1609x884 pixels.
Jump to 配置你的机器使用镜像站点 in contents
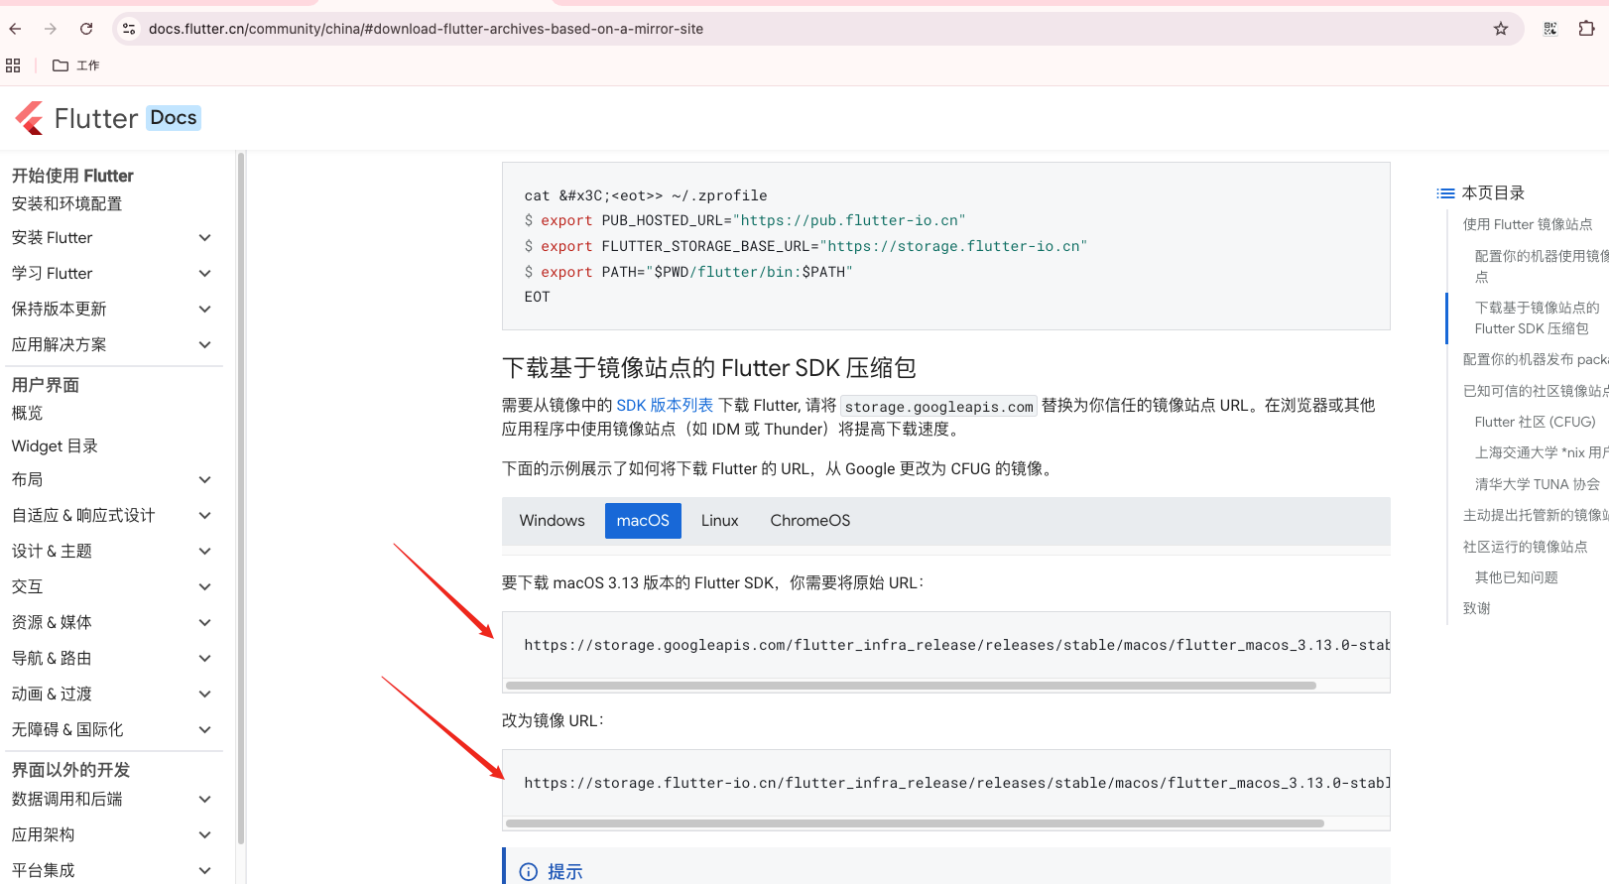(x=1541, y=266)
